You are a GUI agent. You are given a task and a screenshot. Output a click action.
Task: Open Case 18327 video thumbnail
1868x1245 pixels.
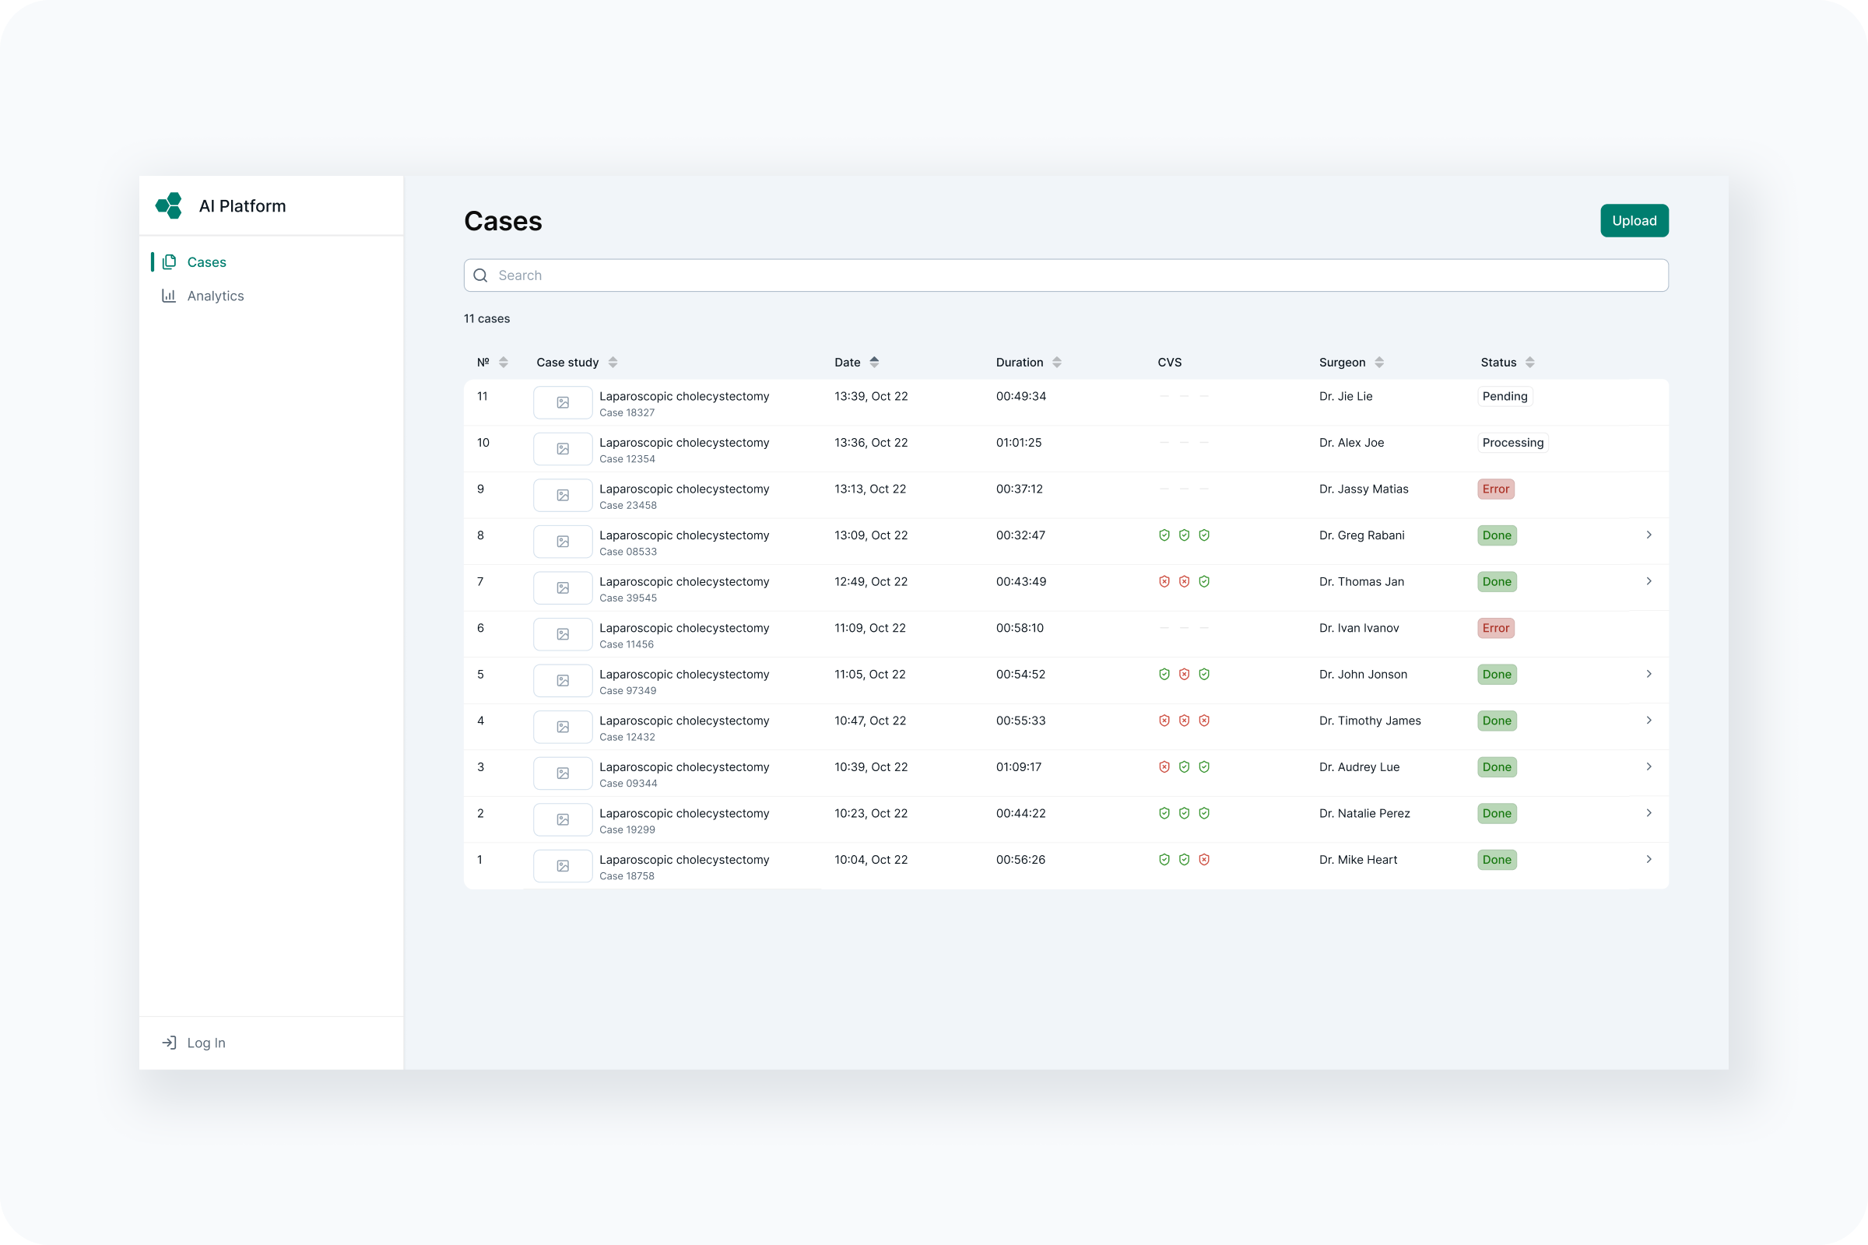[x=562, y=402]
